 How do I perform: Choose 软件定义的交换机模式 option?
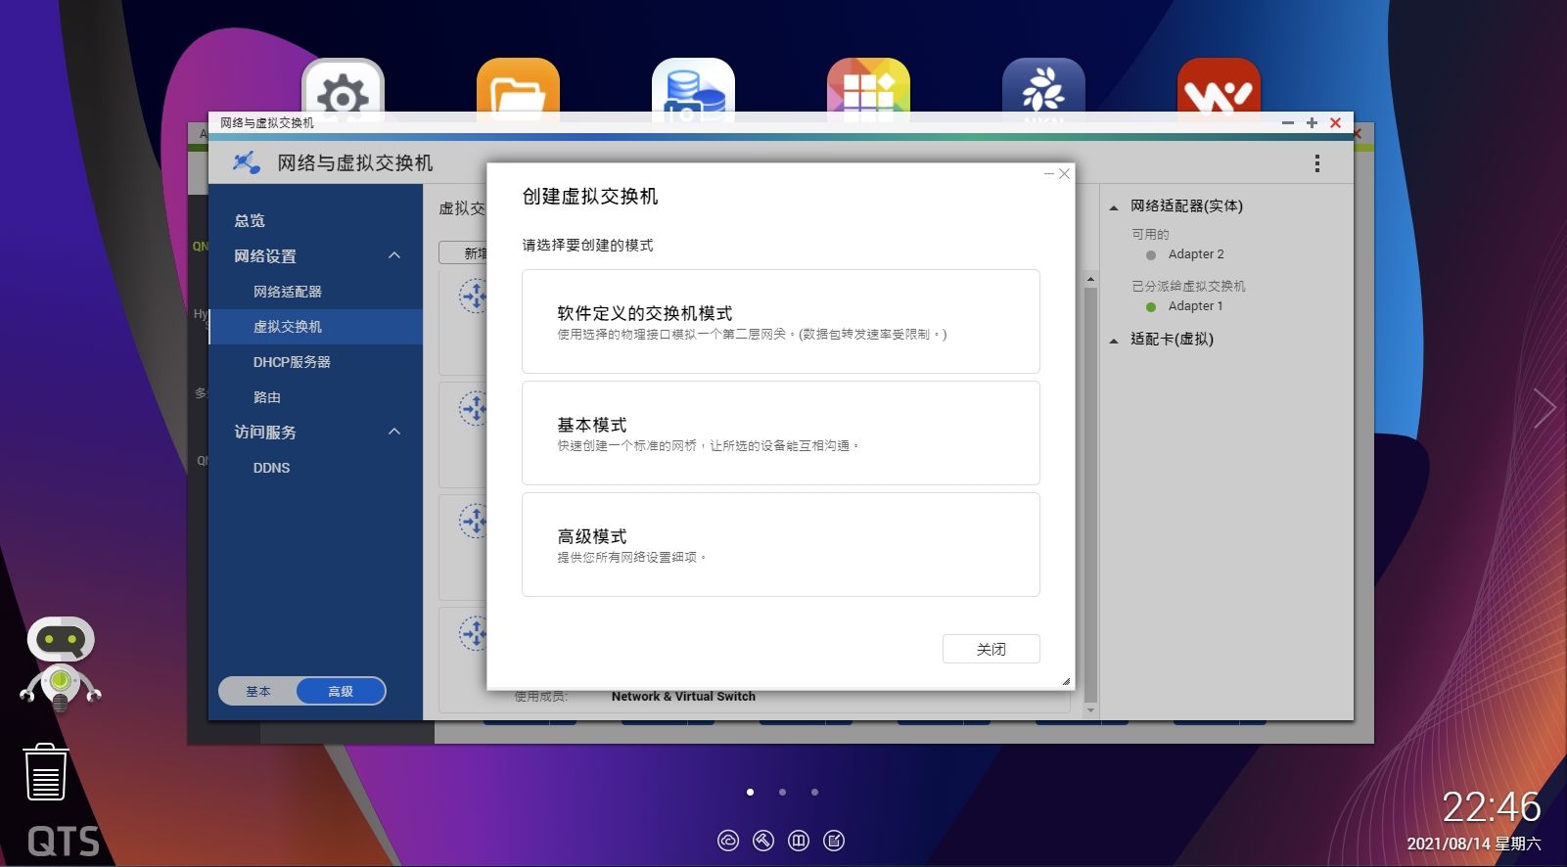pyautogui.click(x=780, y=321)
